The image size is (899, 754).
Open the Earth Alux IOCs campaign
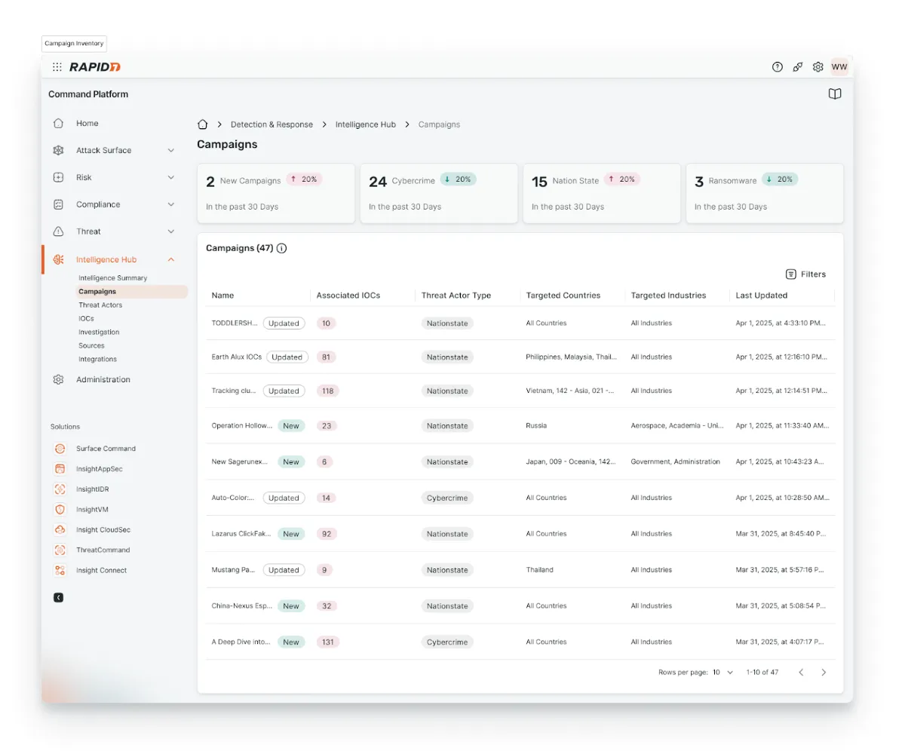(x=236, y=357)
